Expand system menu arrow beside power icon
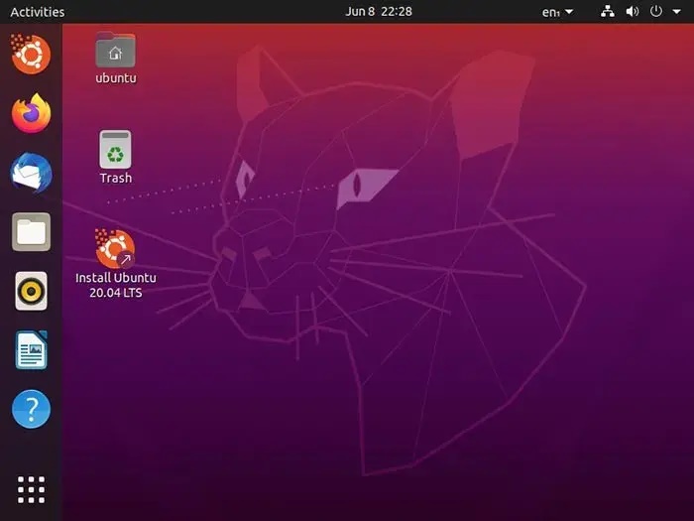 pos(677,12)
